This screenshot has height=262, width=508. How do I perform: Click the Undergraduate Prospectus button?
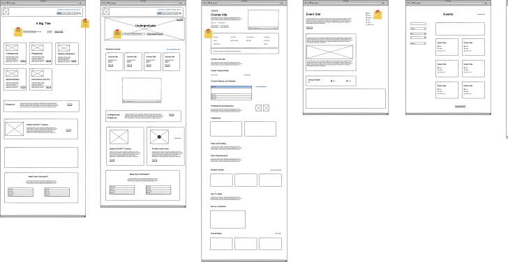pos(172,115)
